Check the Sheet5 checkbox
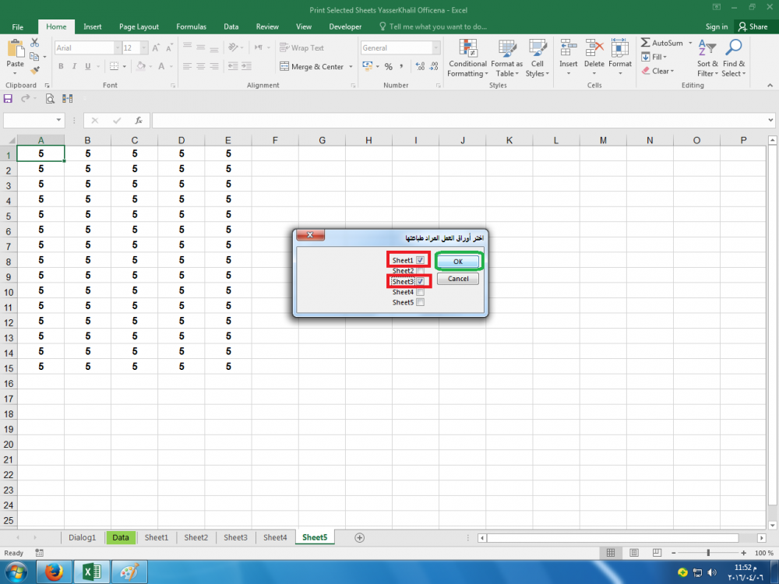The width and height of the screenshot is (779, 584). click(421, 302)
